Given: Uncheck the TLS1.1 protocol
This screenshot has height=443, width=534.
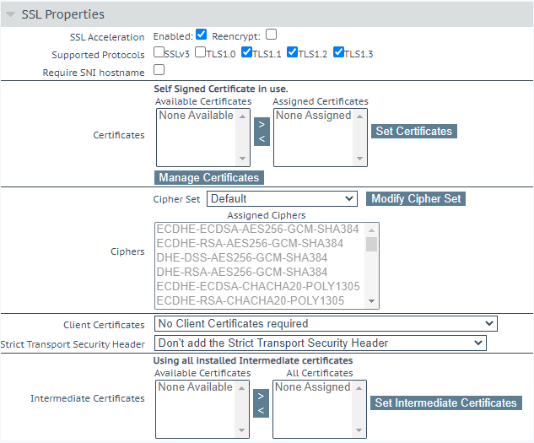Looking at the screenshot, I should [x=246, y=52].
